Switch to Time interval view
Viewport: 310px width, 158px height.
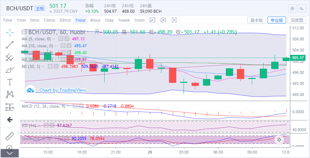tap(8, 20)
